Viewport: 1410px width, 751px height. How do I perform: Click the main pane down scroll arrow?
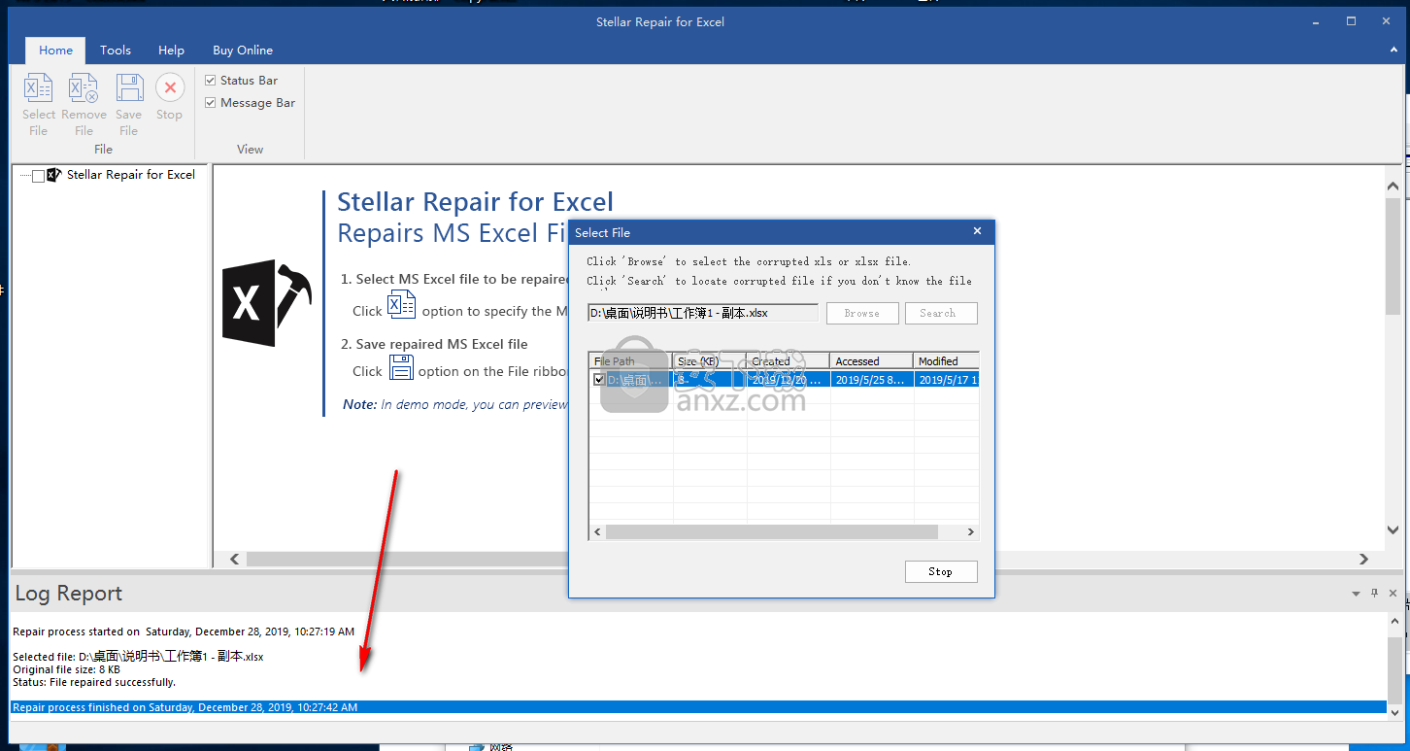[x=1394, y=529]
